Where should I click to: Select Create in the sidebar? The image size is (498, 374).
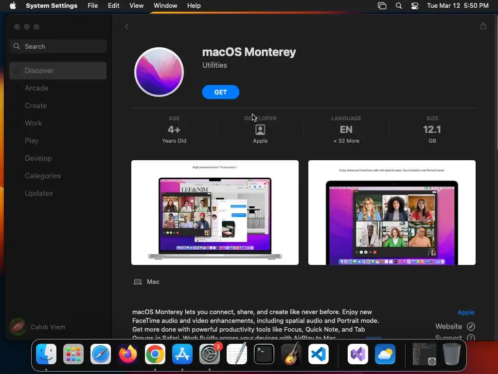[x=58, y=106]
